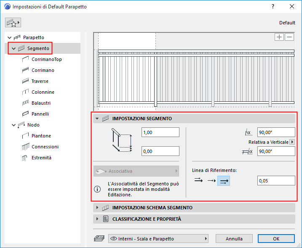Click the railing angle icon by second 90,00°
Image resolution: width=302 pixels, height=248 pixels.
coord(247,151)
